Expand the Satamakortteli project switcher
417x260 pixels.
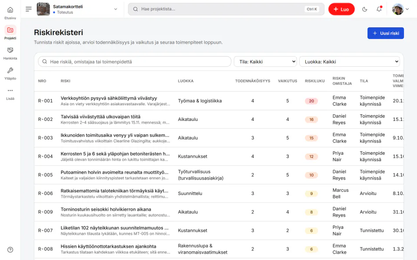116,9
